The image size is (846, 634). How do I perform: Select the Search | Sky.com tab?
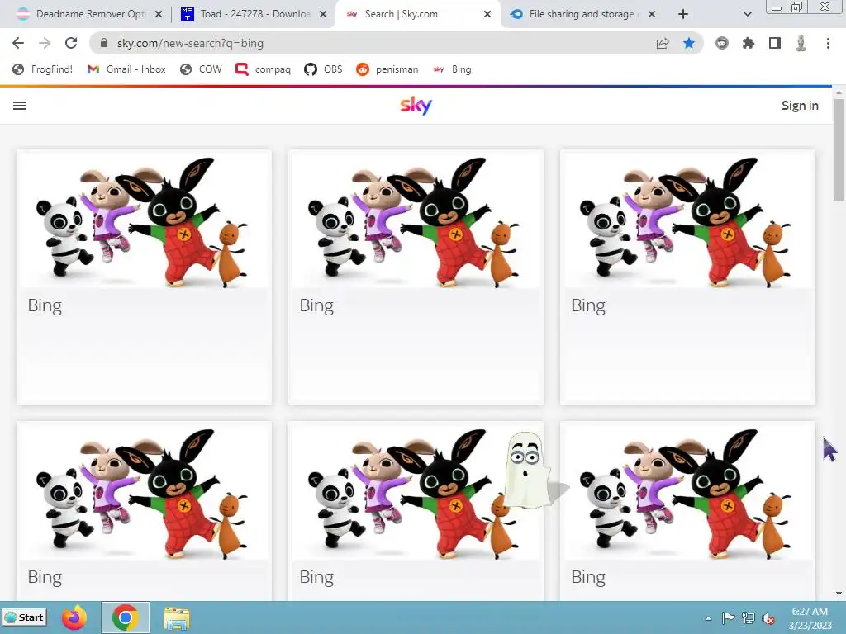[x=417, y=14]
